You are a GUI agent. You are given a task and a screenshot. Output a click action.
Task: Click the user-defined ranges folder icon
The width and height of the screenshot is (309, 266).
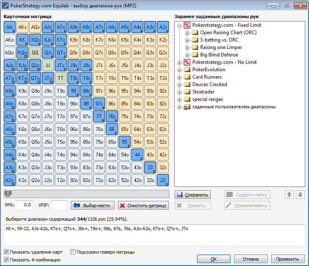pos(187,107)
